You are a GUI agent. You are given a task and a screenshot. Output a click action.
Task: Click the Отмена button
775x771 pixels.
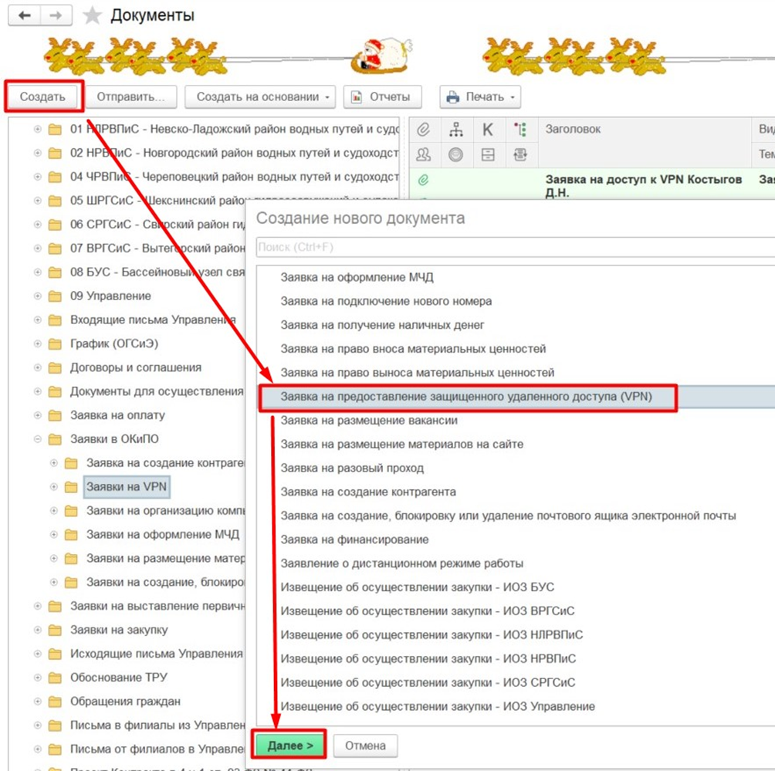pyautogui.click(x=365, y=746)
